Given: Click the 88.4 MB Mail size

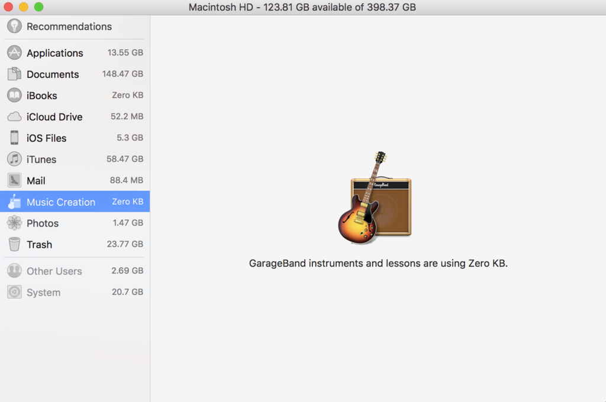Looking at the screenshot, I should coord(127,180).
